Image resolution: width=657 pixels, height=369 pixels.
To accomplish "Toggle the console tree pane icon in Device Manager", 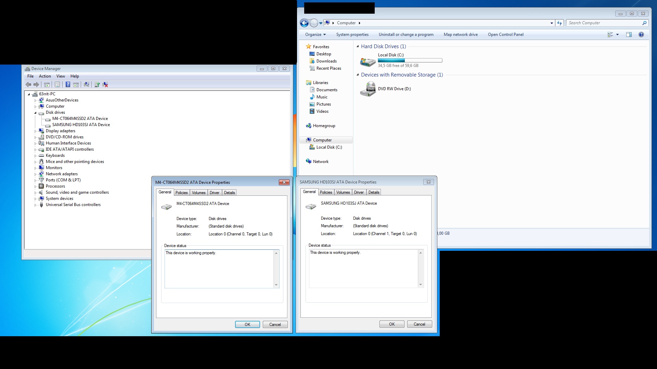I will coord(47,85).
